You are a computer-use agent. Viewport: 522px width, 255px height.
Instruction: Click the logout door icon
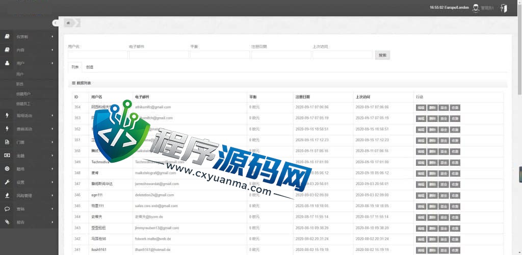(504, 8)
